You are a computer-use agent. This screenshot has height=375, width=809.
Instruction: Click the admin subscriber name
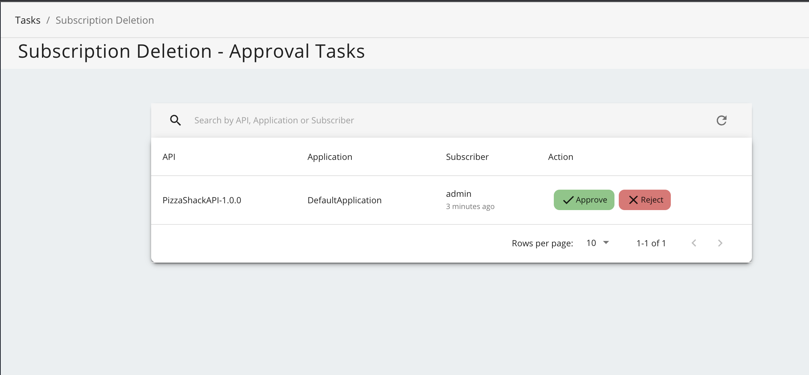458,194
